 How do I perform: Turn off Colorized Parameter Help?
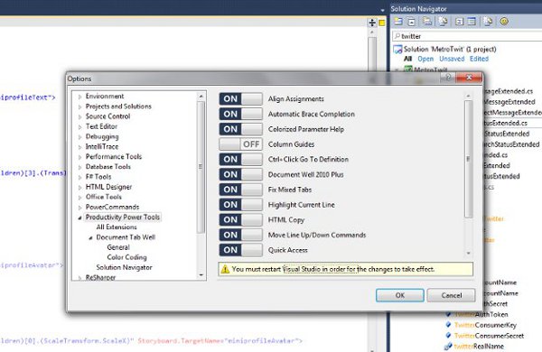(x=240, y=129)
